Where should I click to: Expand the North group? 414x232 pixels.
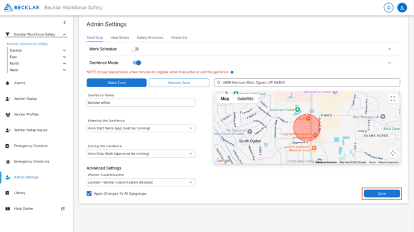coord(64,64)
